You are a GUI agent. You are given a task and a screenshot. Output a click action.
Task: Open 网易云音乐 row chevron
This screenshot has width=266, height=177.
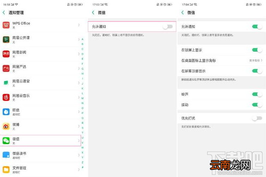click(79, 97)
